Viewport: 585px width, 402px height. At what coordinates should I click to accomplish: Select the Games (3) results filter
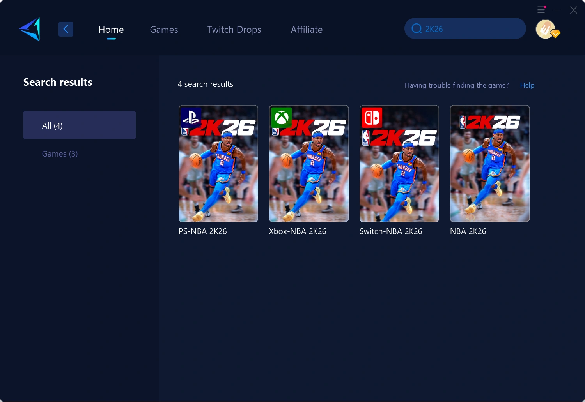click(60, 153)
